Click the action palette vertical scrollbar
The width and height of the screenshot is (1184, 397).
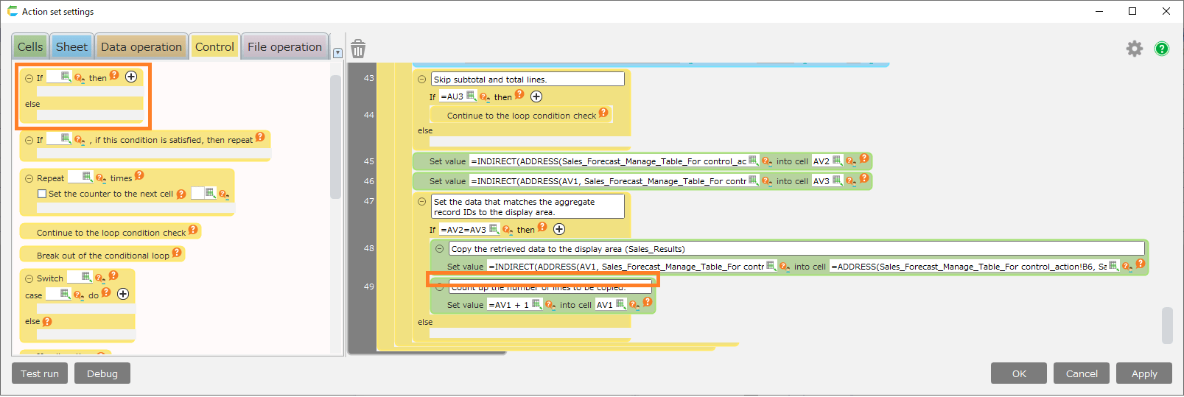(335, 136)
